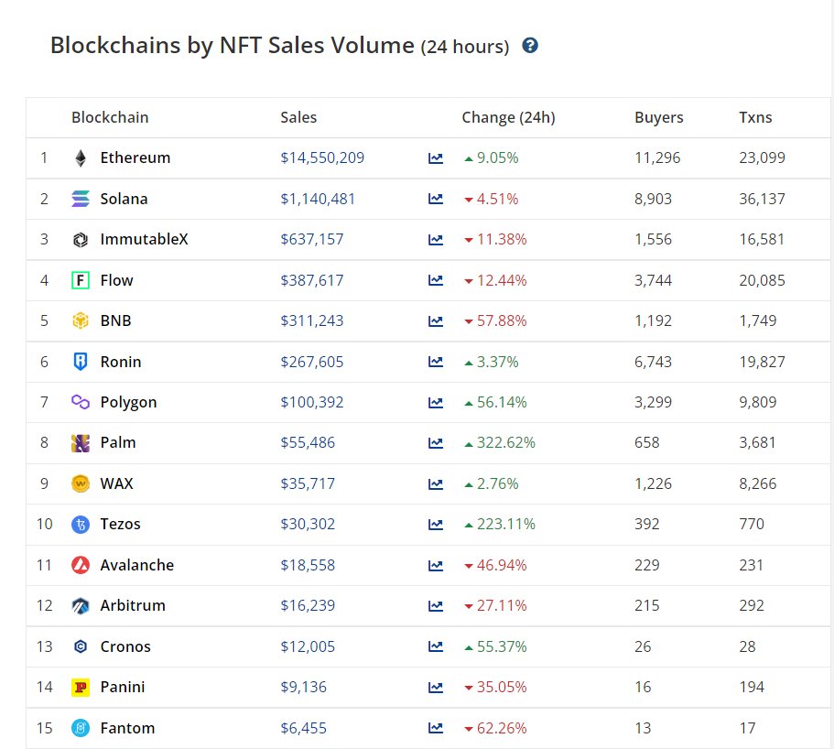Open the BNB blockchain link
This screenshot has width=834, height=749.
[x=115, y=320]
